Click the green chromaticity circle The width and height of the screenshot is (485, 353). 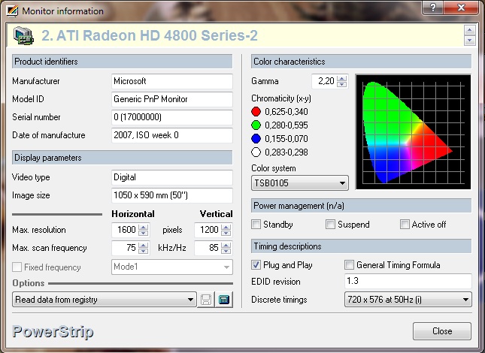pos(256,125)
